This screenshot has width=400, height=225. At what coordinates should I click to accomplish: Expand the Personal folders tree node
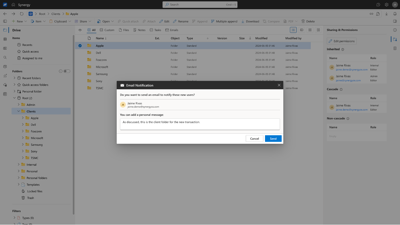click(x=19, y=178)
